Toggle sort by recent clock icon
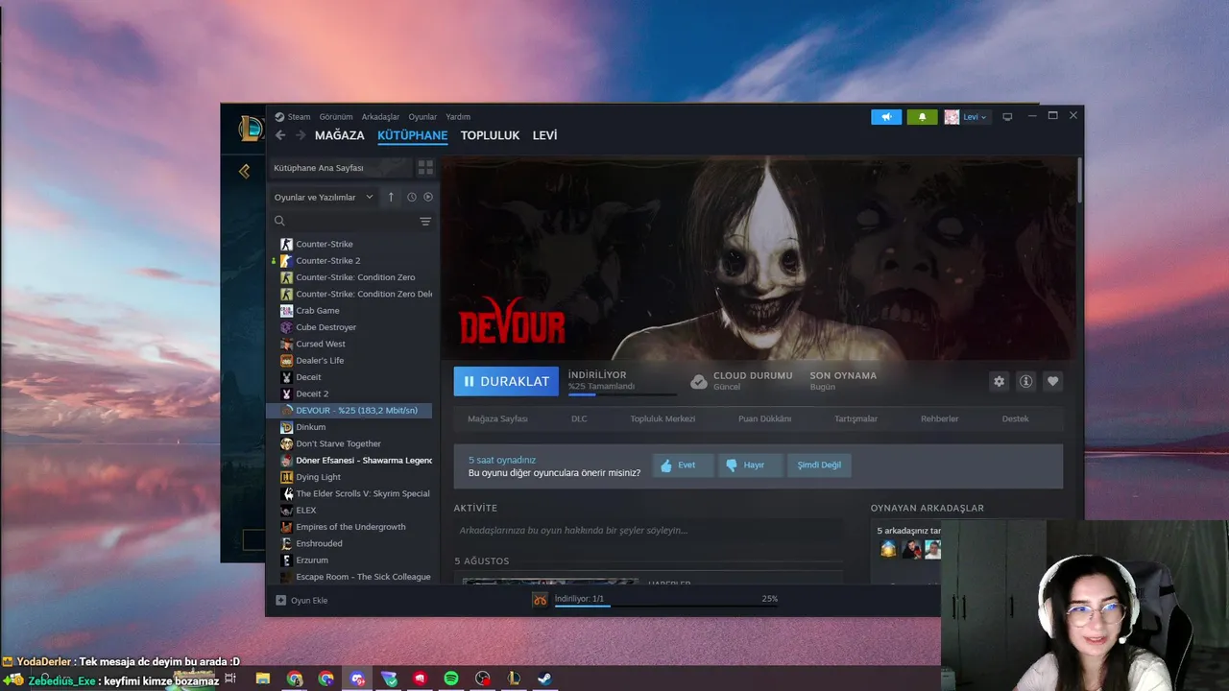 [411, 197]
